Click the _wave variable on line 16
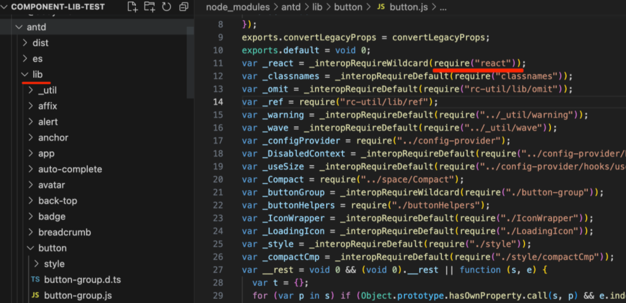The image size is (626, 303). tap(276, 128)
